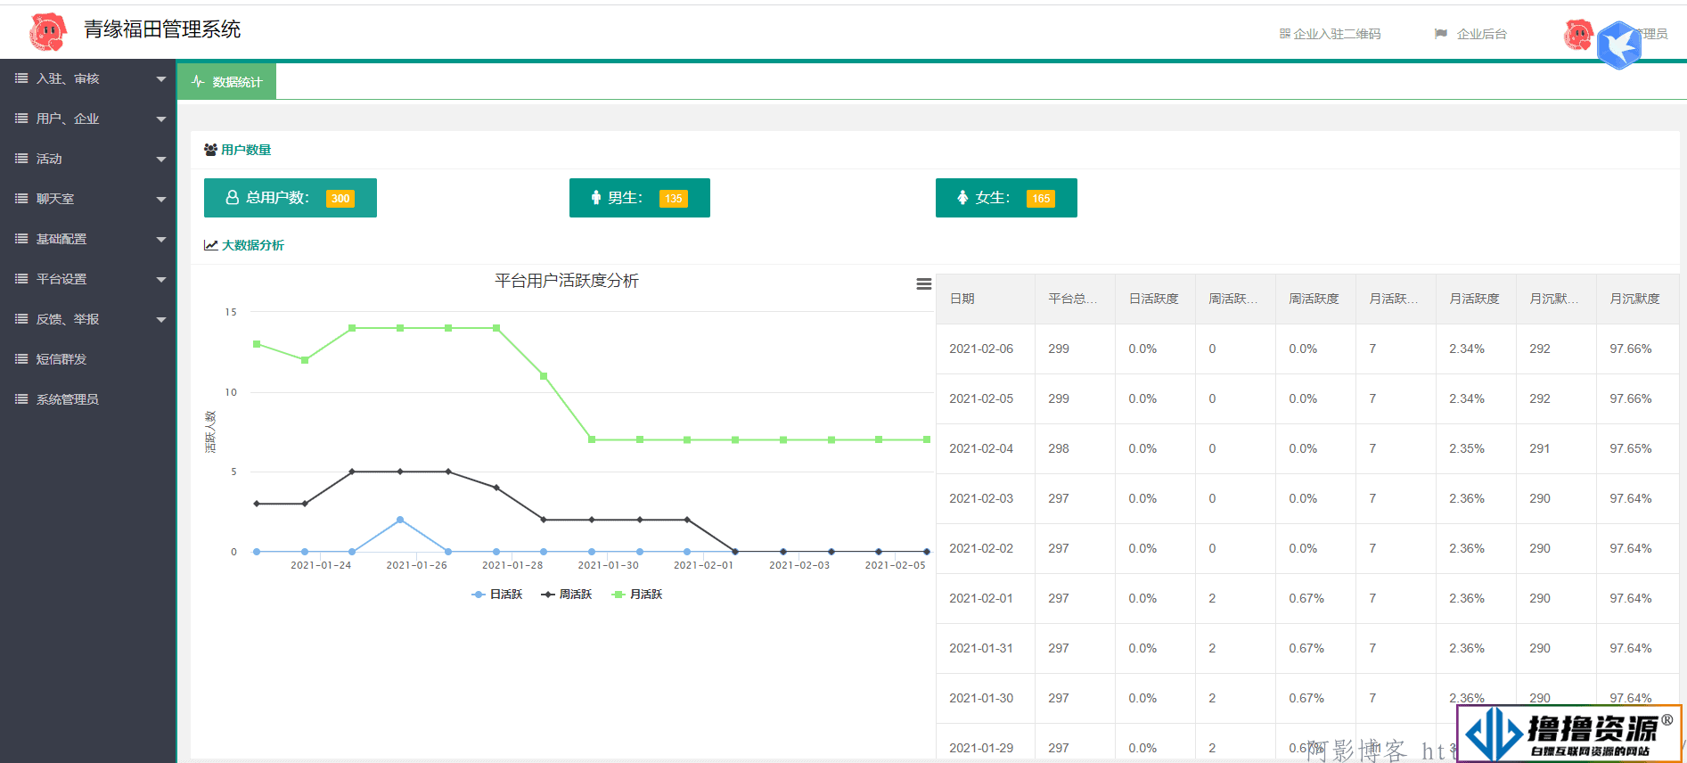The height and width of the screenshot is (763, 1687).
Task: Expand the arrow next to 平台设置
Action: click(x=161, y=280)
